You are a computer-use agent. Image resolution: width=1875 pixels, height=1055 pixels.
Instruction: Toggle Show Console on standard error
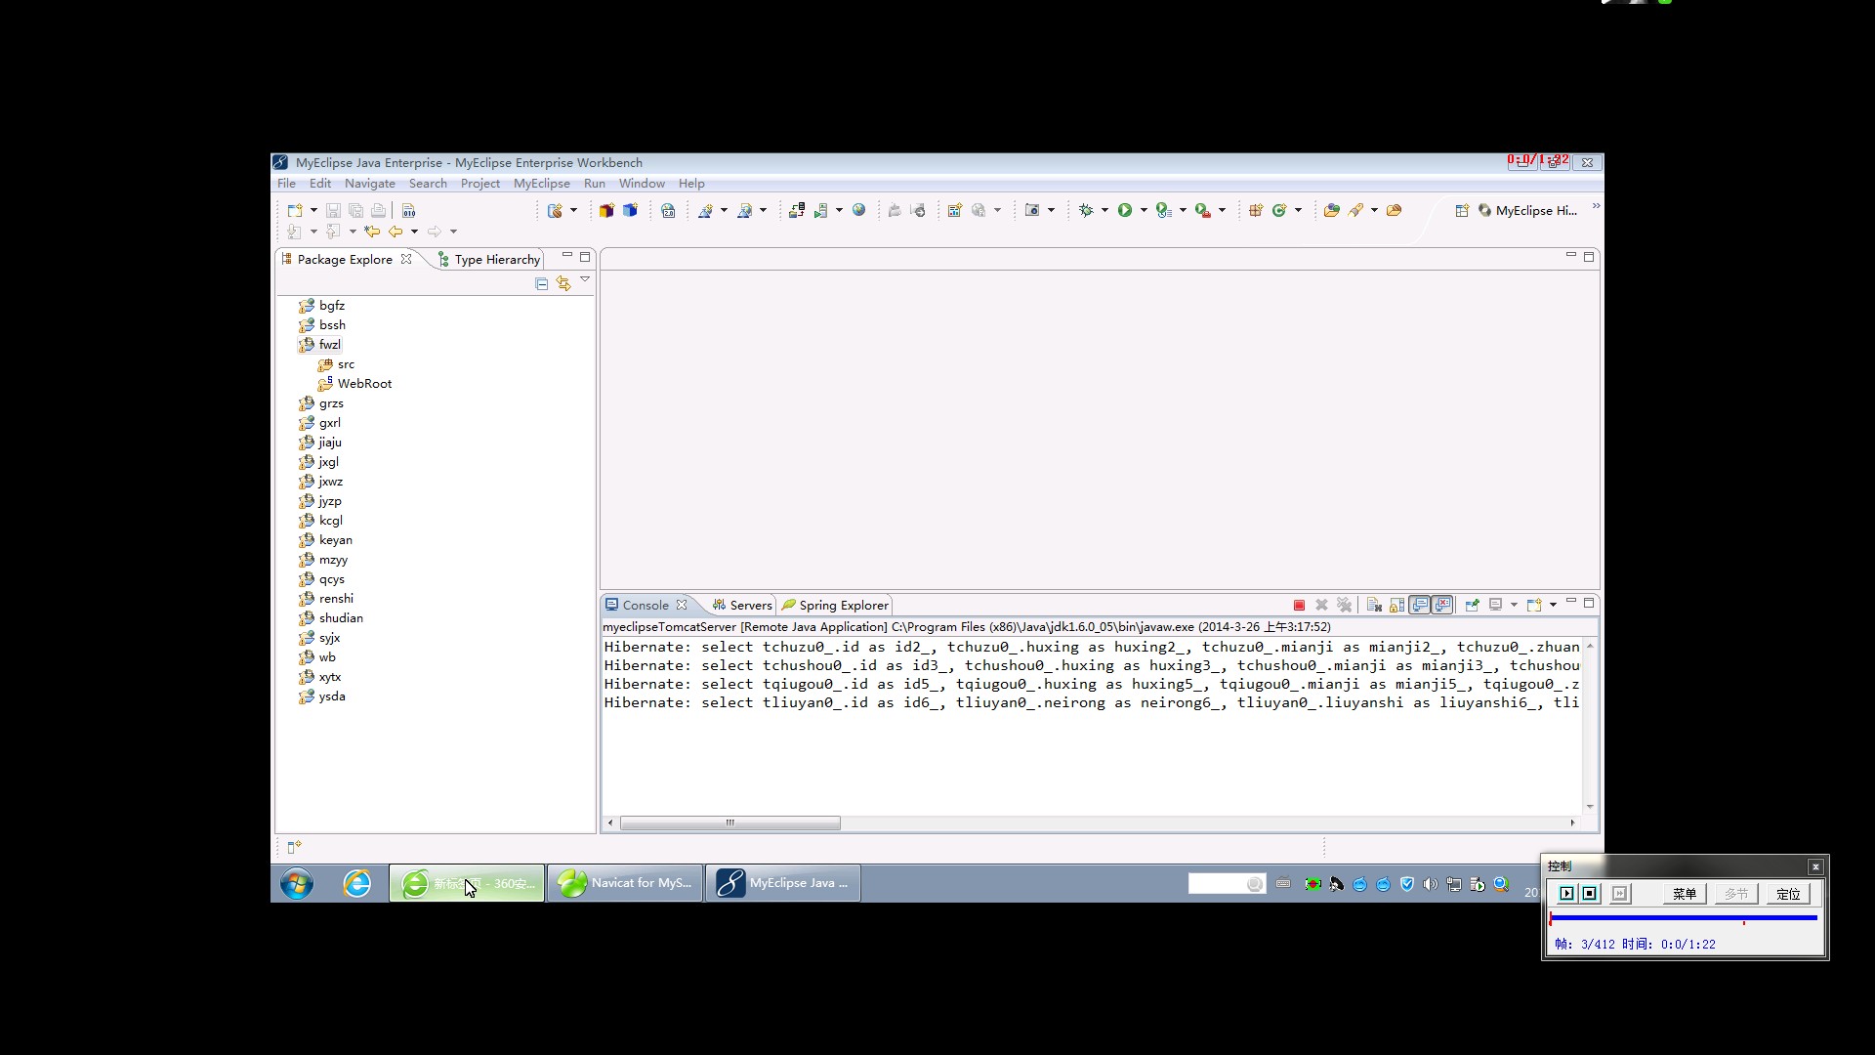tap(1442, 606)
